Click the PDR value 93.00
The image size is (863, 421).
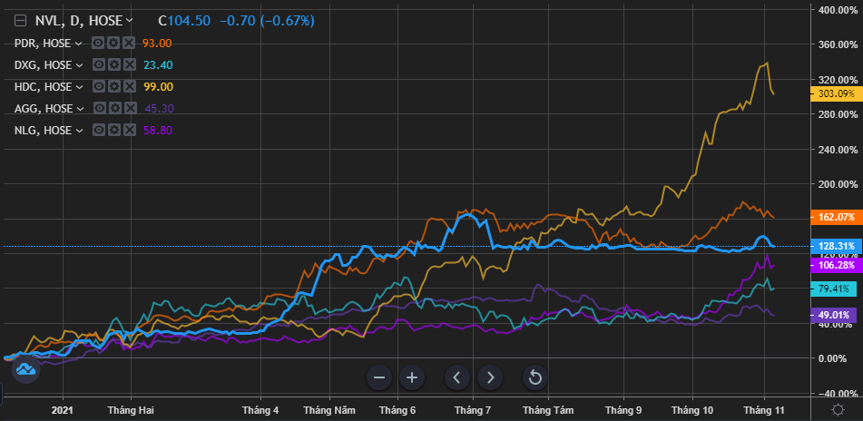coord(157,44)
